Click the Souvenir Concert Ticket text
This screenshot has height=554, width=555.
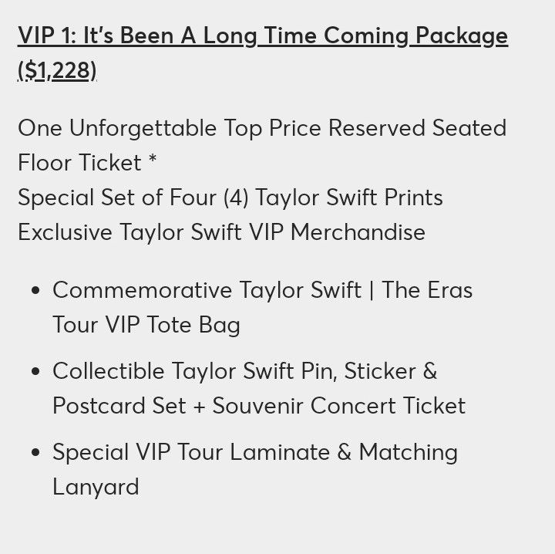point(339,405)
